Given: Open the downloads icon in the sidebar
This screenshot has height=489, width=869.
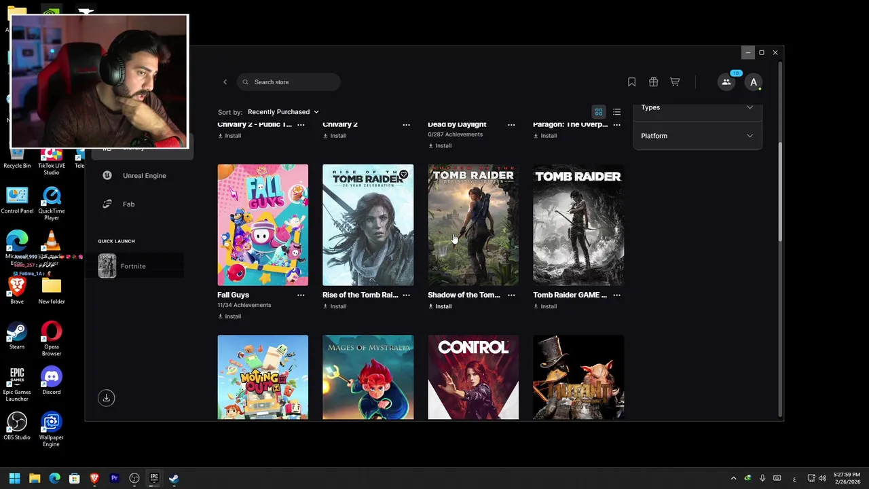Looking at the screenshot, I should click(x=106, y=398).
